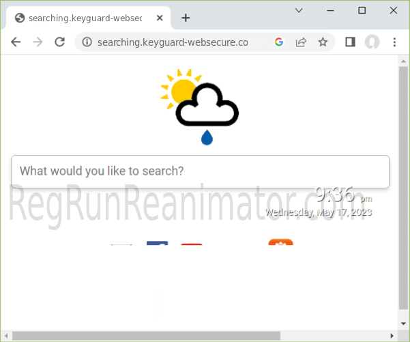Click the reload page button
Viewport: 410px width, 342px height.
coord(60,42)
